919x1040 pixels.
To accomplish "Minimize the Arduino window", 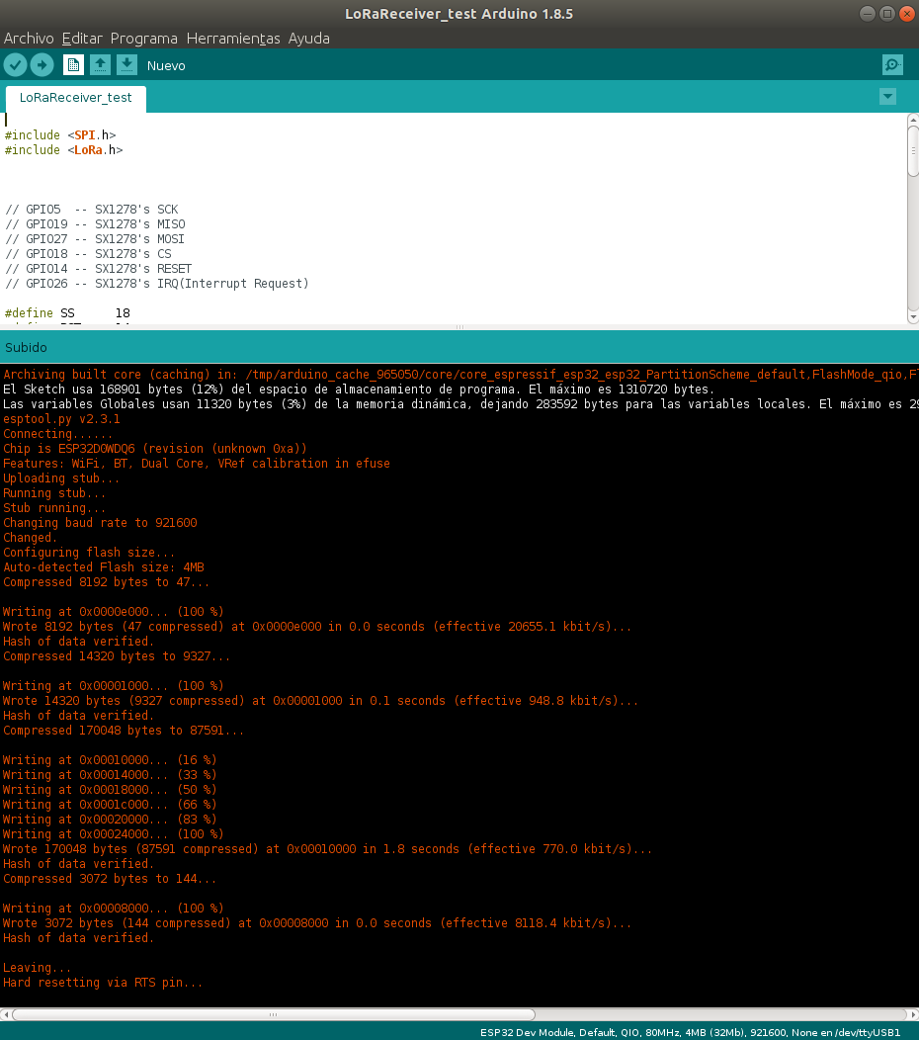I will click(x=868, y=13).
